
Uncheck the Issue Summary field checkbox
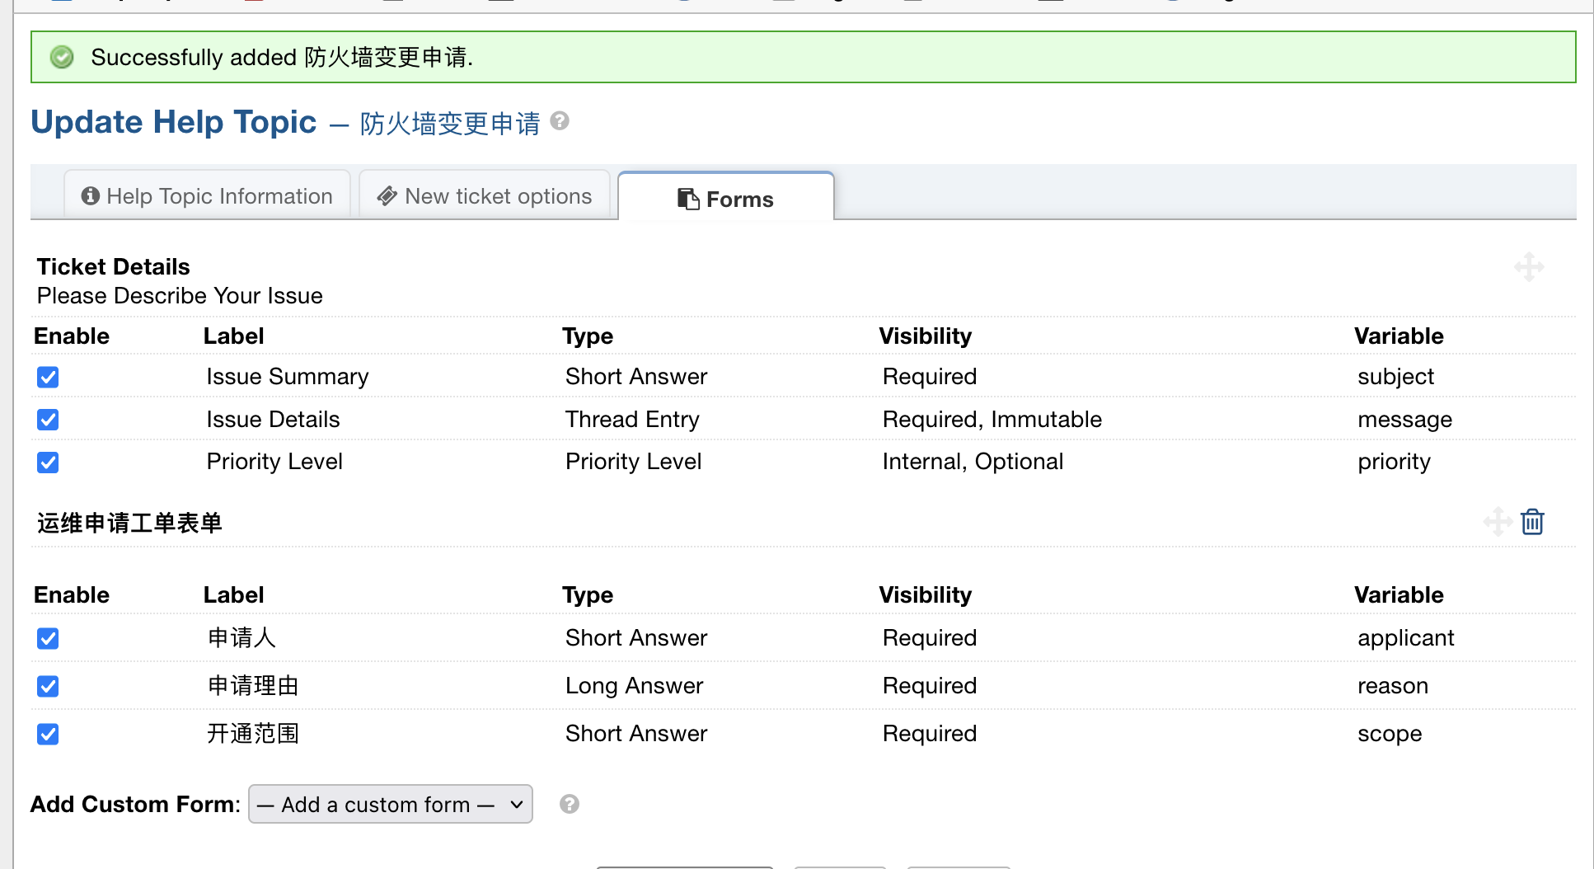point(48,377)
